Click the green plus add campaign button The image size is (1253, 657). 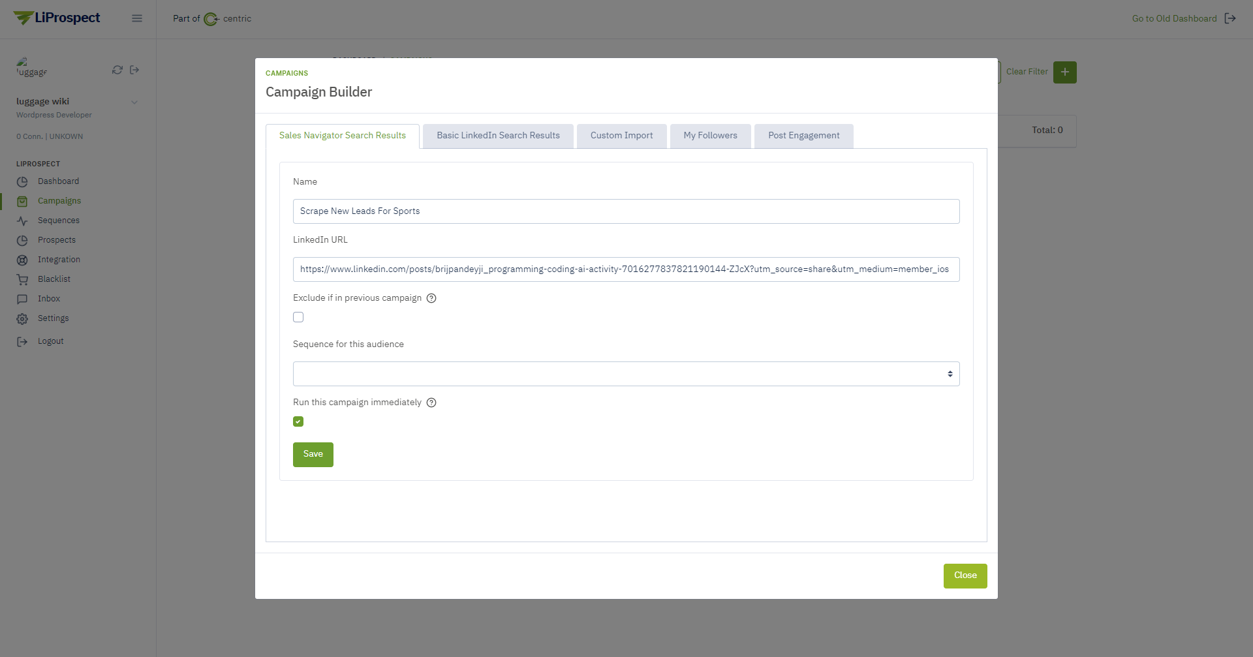[1065, 72]
